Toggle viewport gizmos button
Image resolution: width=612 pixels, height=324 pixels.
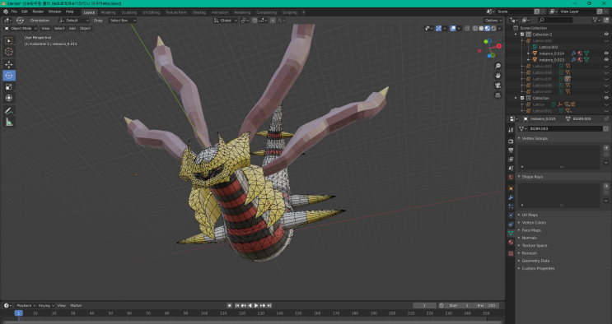coord(439,29)
